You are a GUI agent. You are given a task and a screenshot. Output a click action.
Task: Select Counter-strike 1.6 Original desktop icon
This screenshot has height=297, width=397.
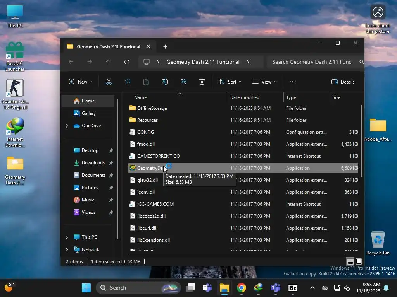pos(15,94)
